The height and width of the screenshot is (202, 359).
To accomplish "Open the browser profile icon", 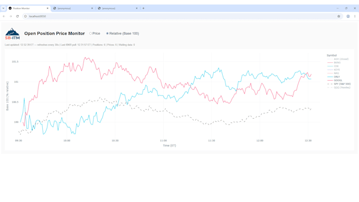I will [x=348, y=16].
